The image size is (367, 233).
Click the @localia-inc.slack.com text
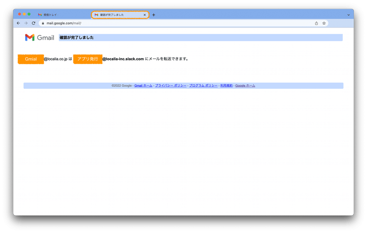[123, 59]
